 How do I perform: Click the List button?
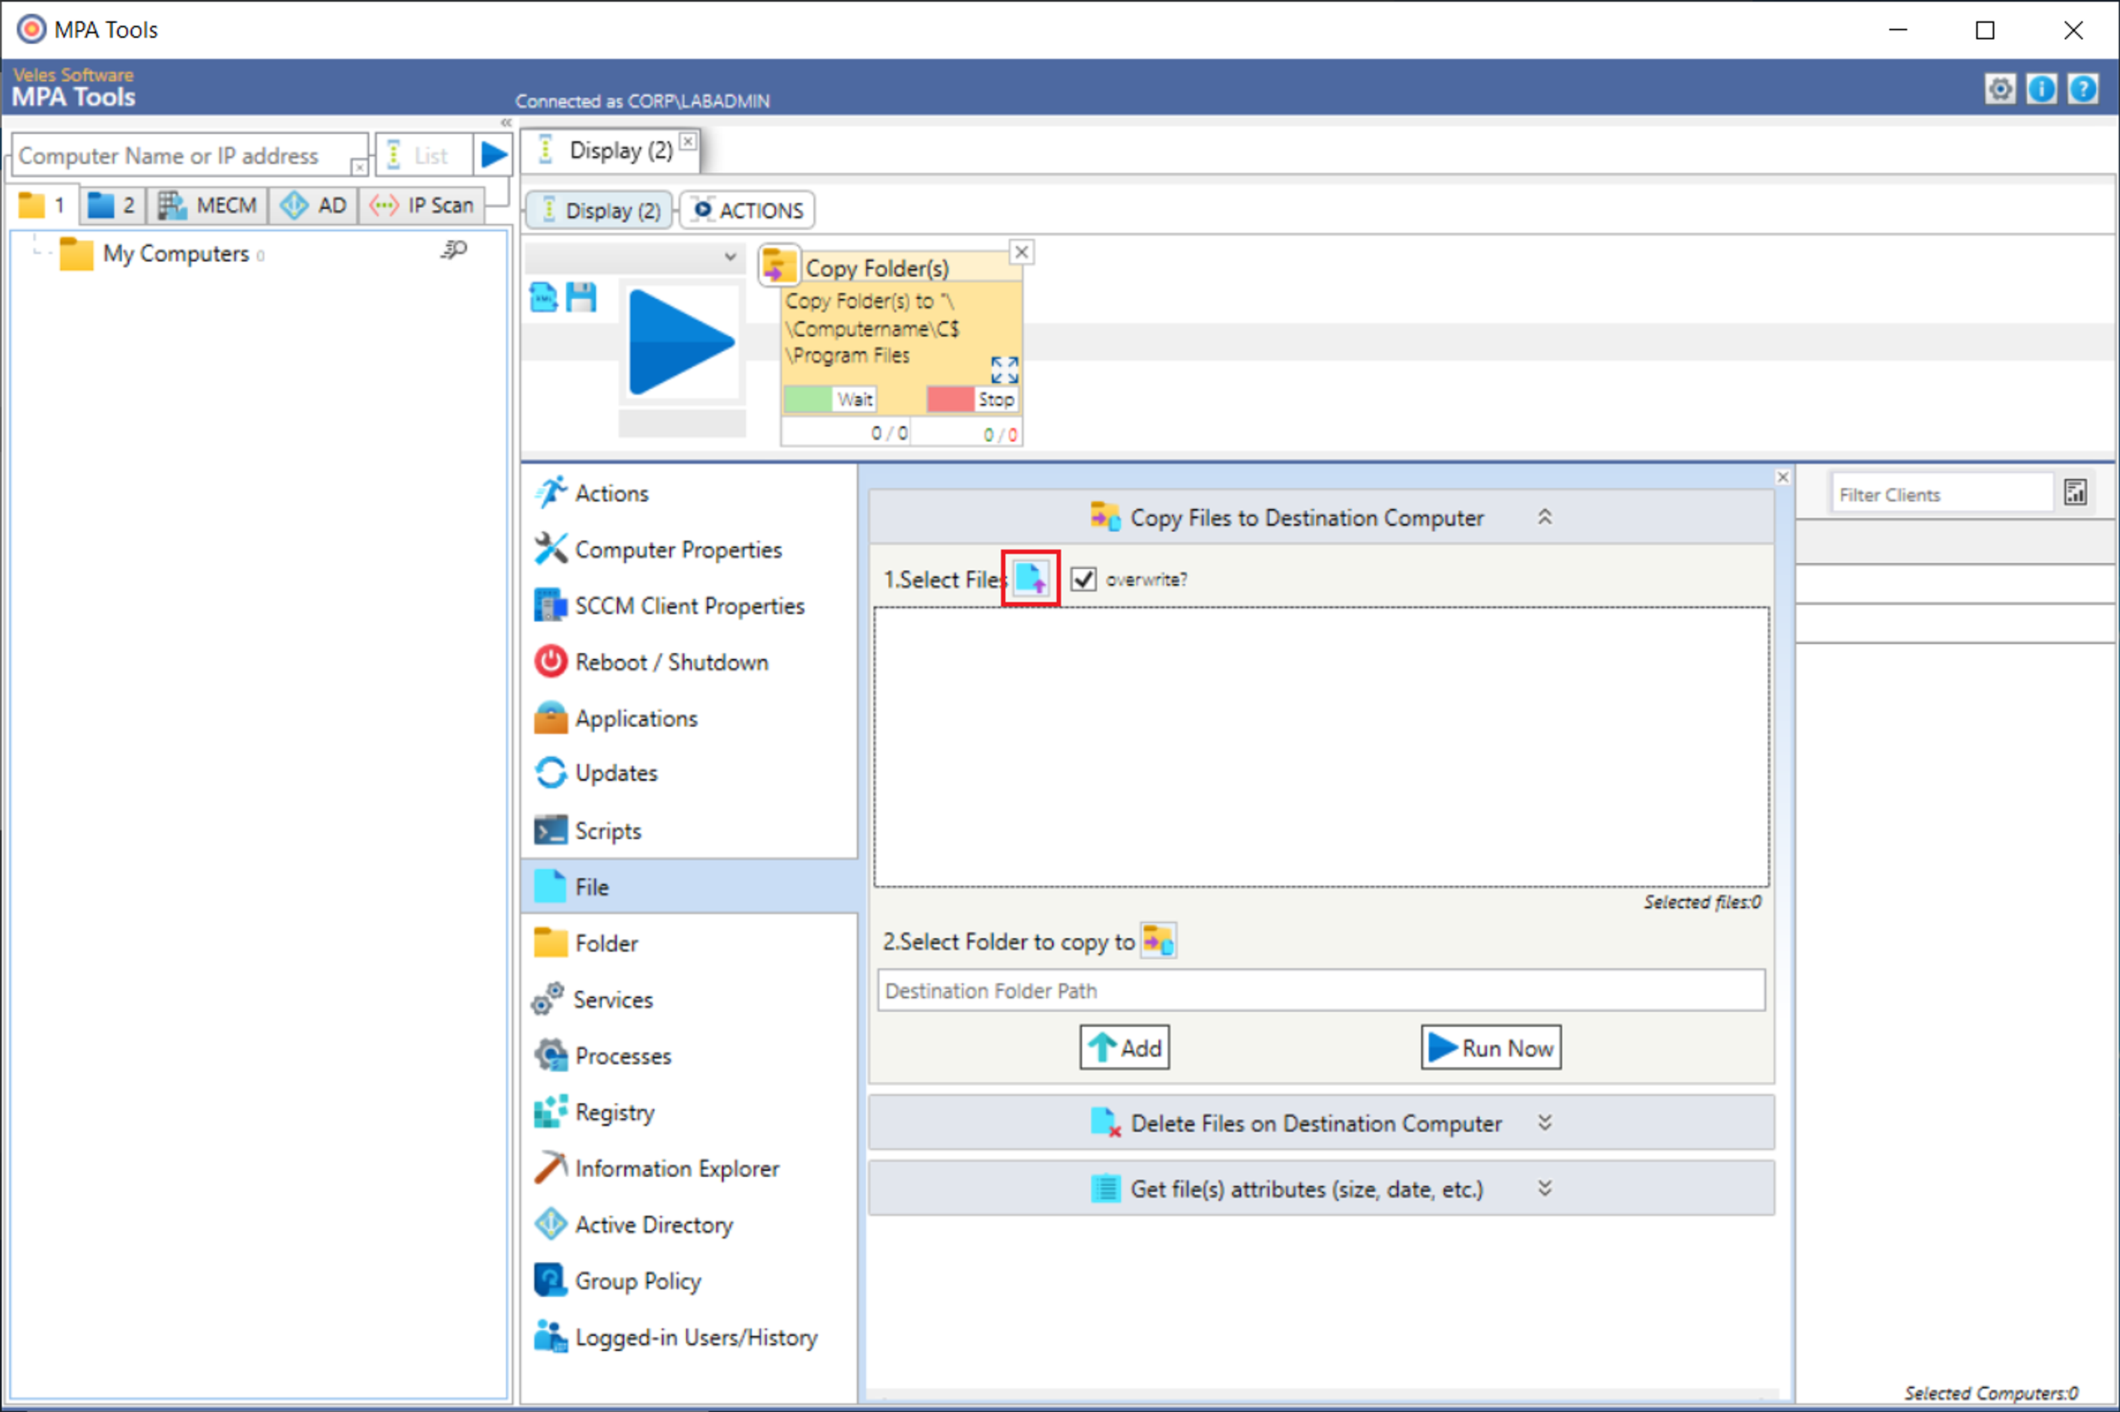click(423, 155)
